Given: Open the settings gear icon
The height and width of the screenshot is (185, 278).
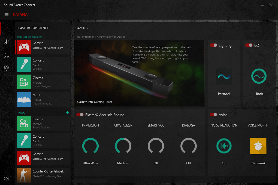Looking at the screenshot, I should click(x=7, y=178).
